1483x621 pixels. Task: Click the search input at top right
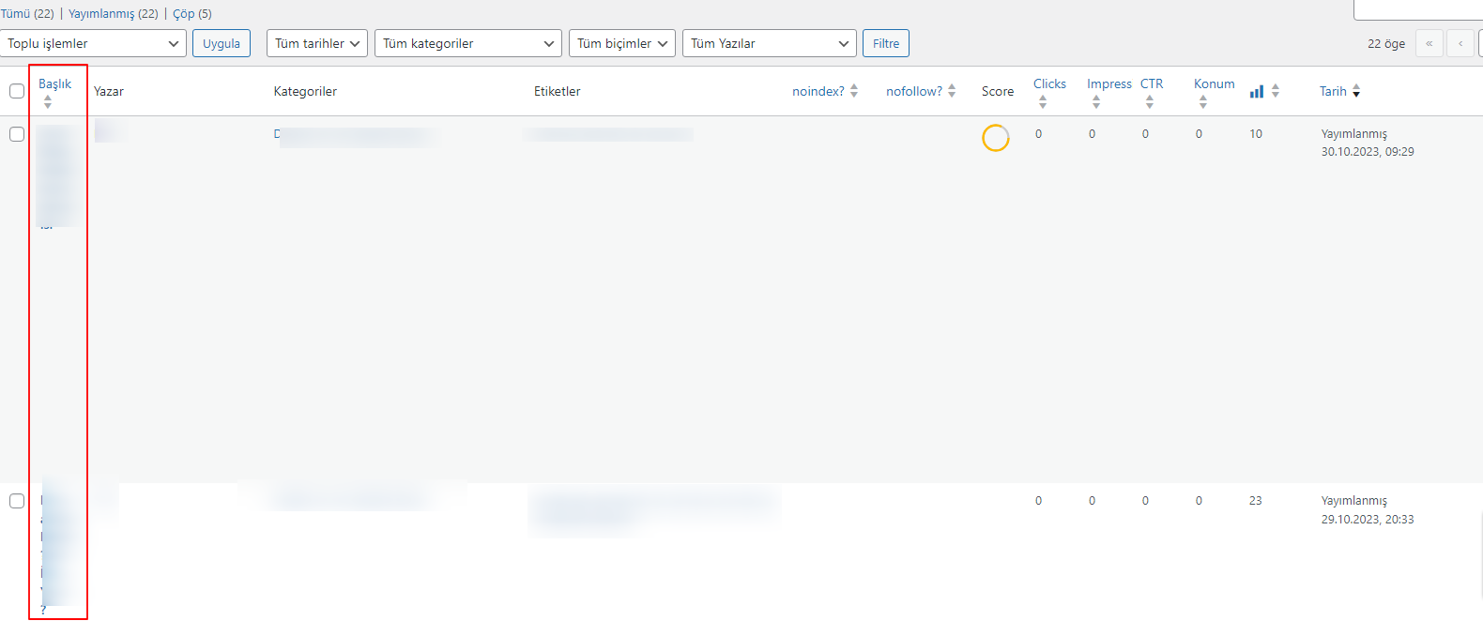(x=1418, y=9)
